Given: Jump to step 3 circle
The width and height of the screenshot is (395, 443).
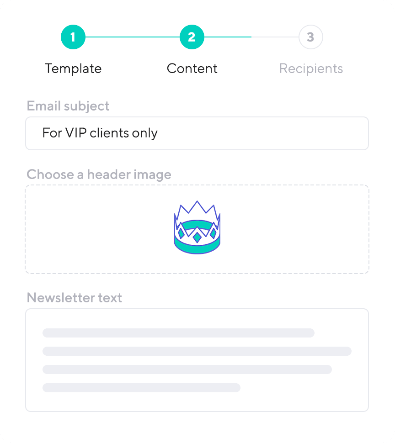Looking at the screenshot, I should pyautogui.click(x=311, y=37).
